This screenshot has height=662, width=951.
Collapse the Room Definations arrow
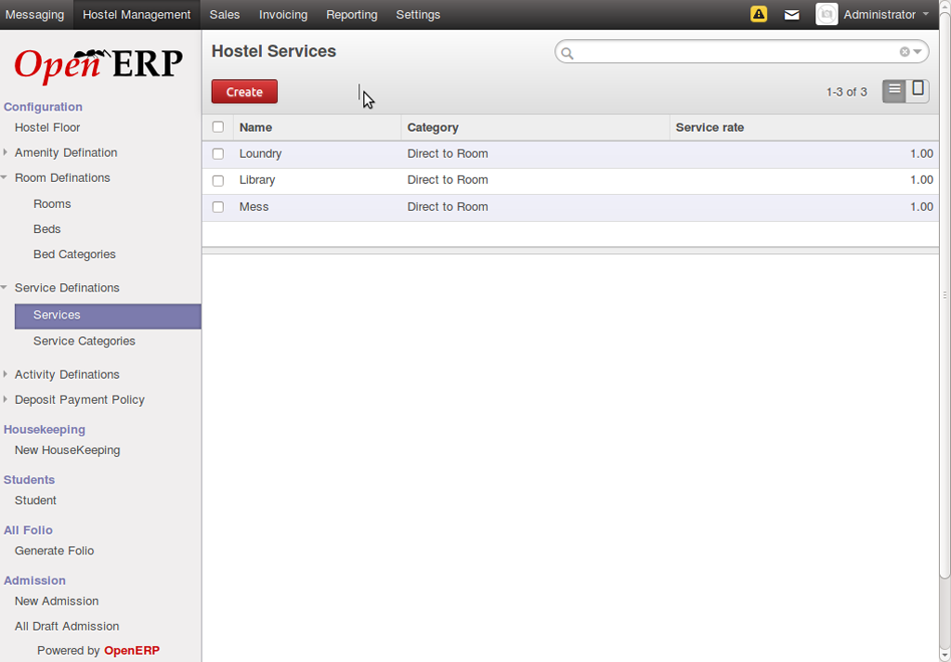click(5, 177)
